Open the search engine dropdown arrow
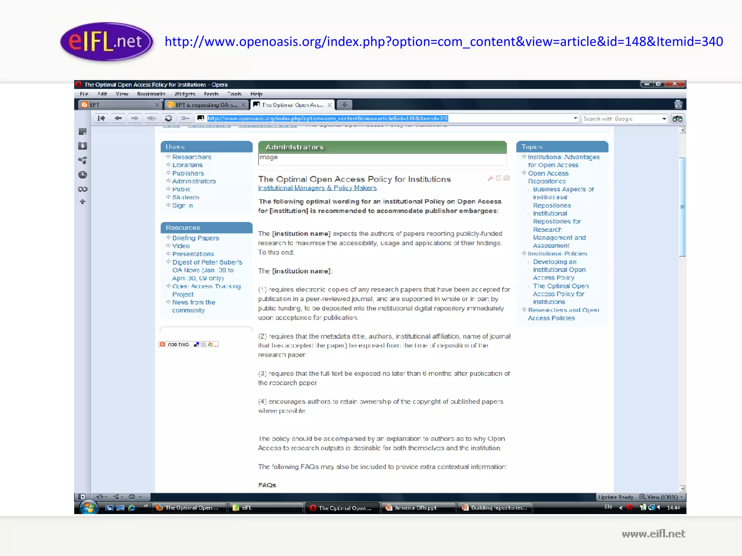 (664, 119)
